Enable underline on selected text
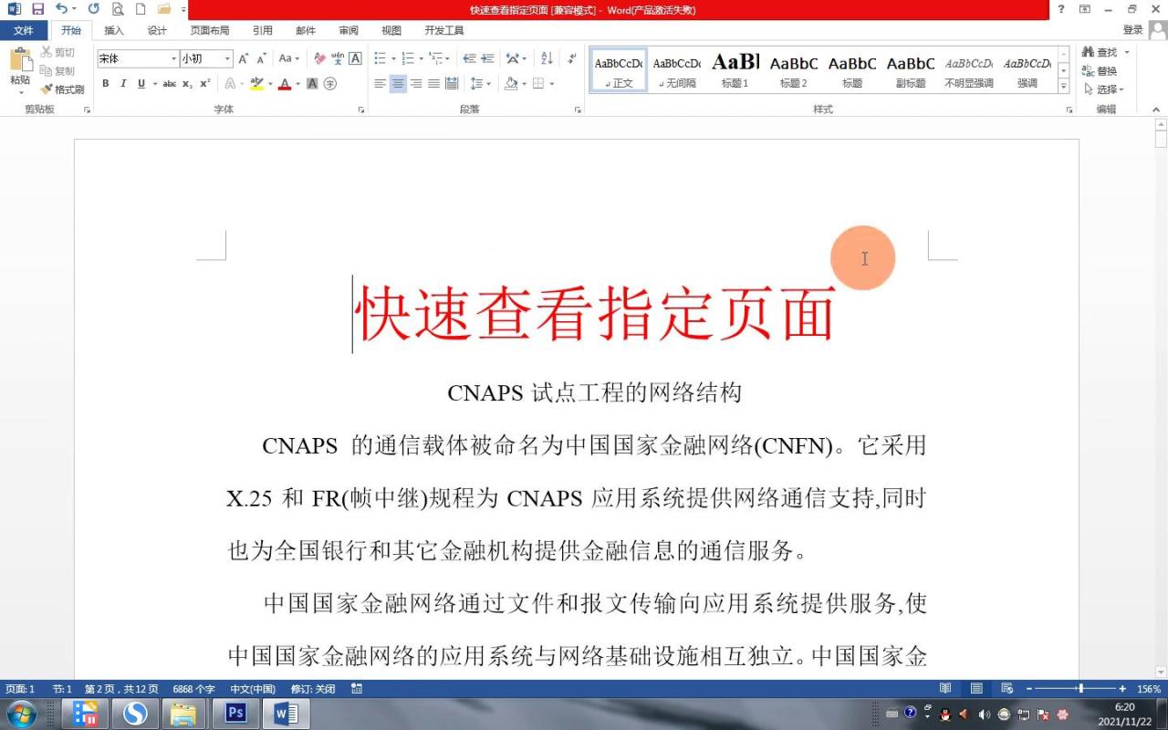 coord(142,82)
